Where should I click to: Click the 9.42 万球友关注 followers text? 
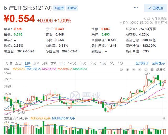point(155,18)
